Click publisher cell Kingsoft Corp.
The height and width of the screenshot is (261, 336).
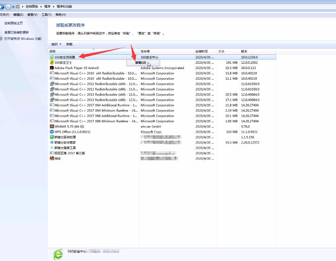coord(151,132)
